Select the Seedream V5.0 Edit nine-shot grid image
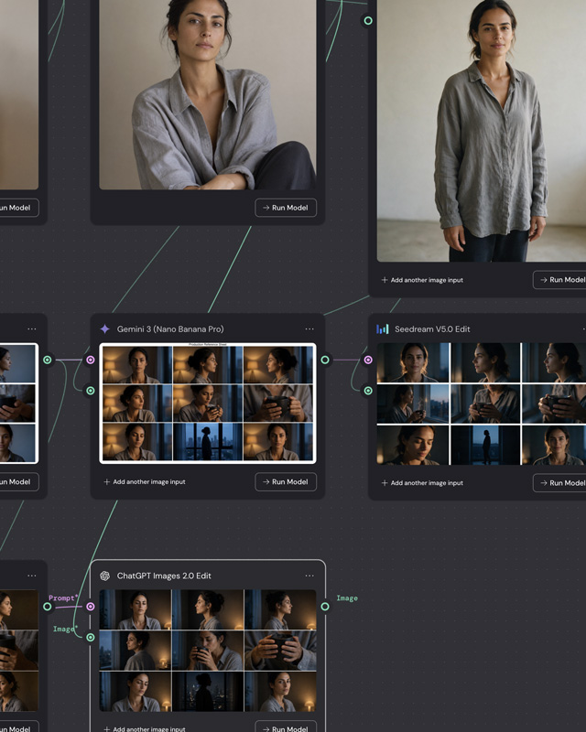 [482, 404]
